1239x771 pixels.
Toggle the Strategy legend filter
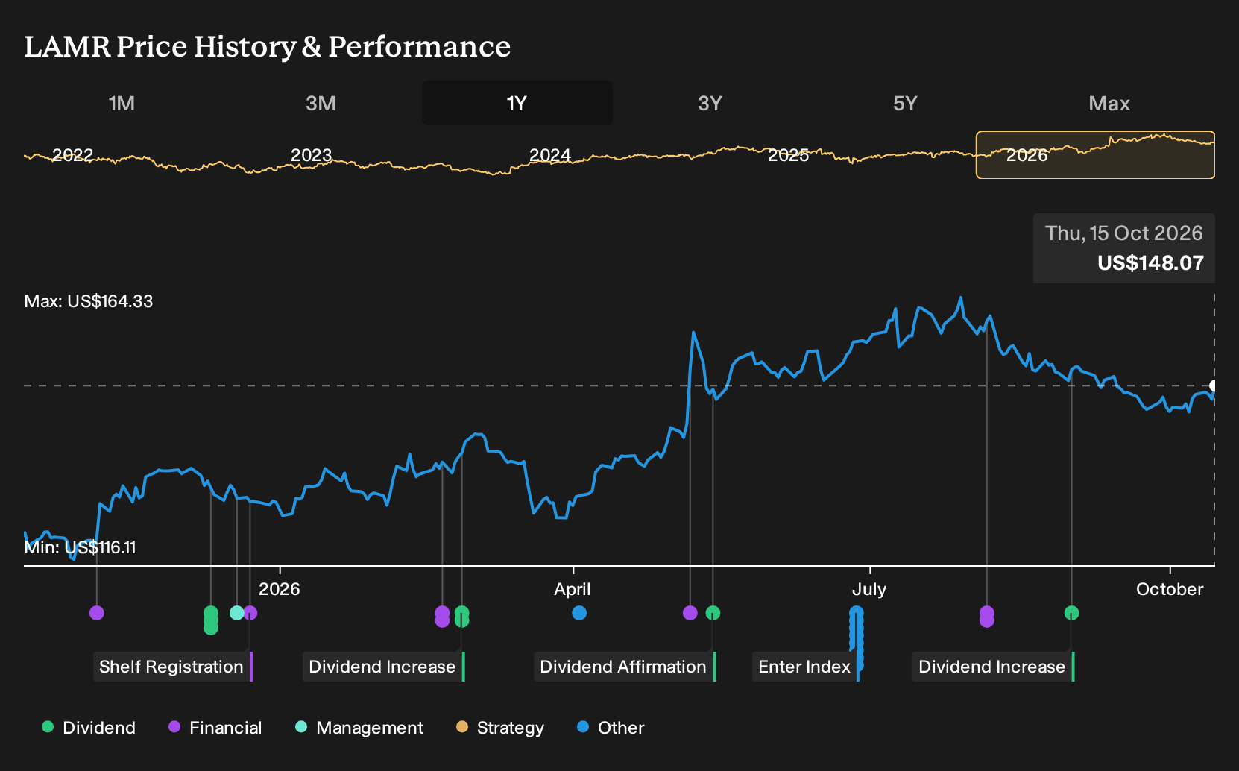tap(500, 728)
